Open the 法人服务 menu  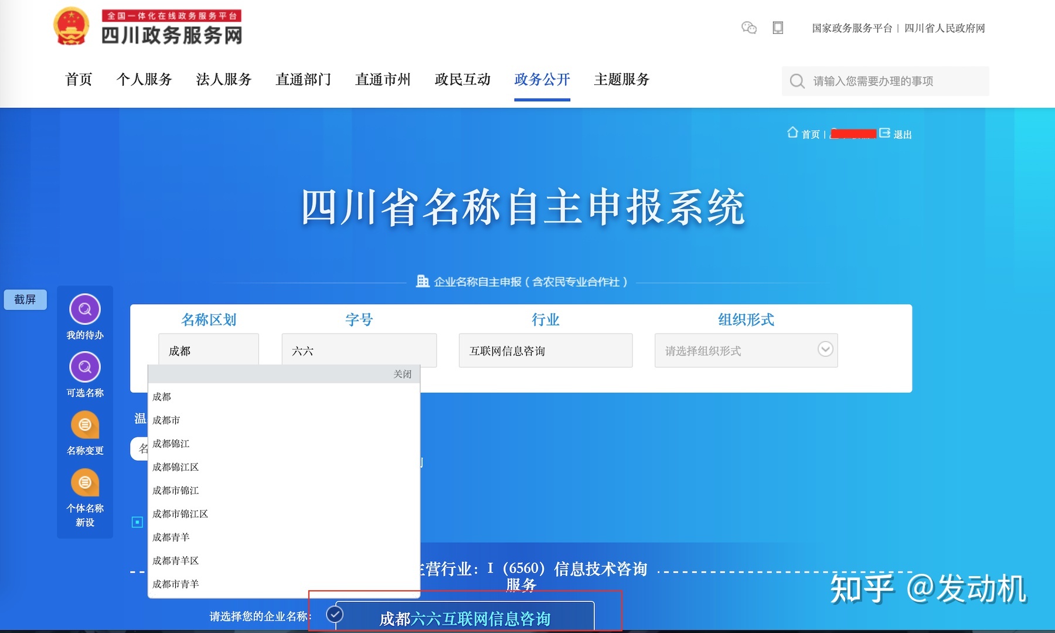pyautogui.click(x=223, y=80)
